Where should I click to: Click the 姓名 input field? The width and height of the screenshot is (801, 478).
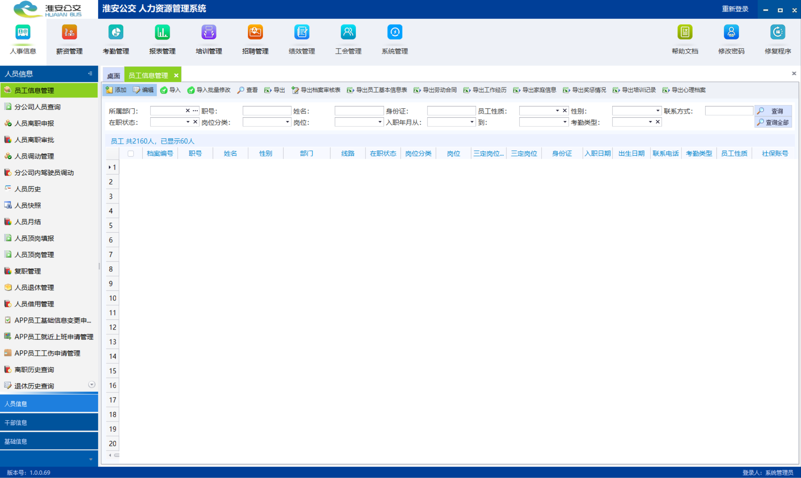click(x=359, y=111)
